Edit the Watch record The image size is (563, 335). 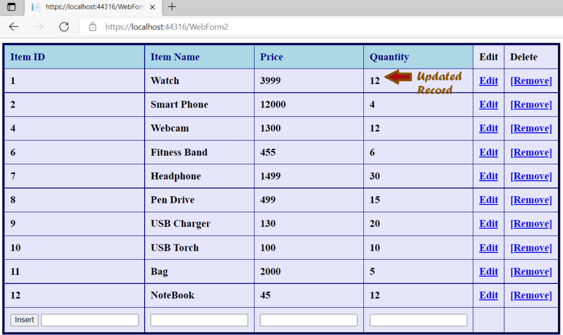click(x=488, y=80)
